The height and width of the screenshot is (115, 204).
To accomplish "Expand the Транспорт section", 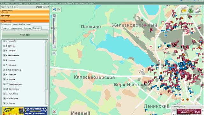I will click(x=25, y=16).
